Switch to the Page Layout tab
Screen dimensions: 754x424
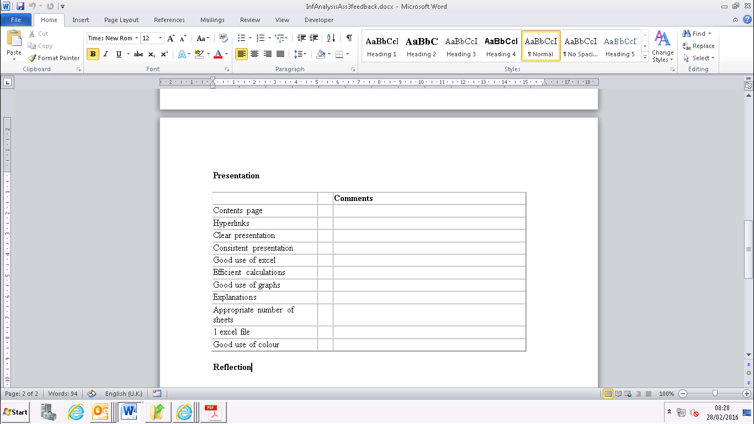point(121,20)
